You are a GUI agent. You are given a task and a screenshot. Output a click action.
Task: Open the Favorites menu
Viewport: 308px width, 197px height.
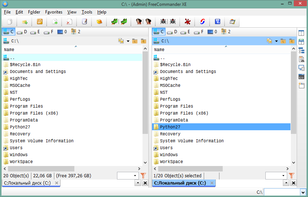coord(54,12)
